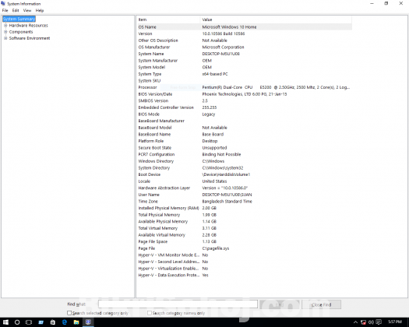Open the Edit menu

click(16, 10)
